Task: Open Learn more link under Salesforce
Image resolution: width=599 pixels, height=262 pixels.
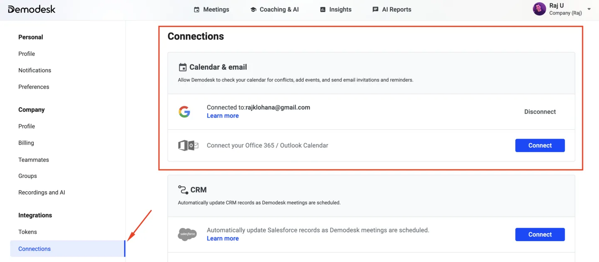Action: 223,238
